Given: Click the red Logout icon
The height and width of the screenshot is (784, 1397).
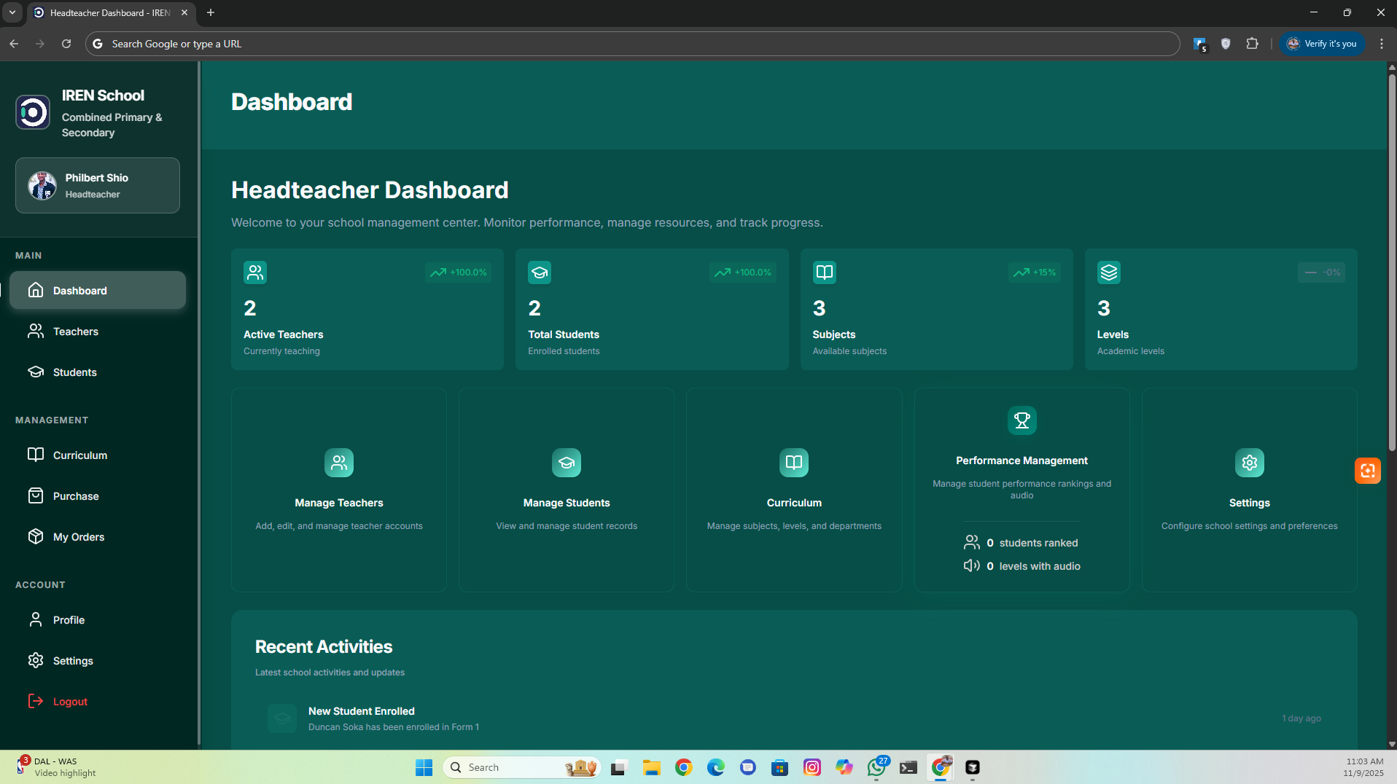Looking at the screenshot, I should pos(36,701).
